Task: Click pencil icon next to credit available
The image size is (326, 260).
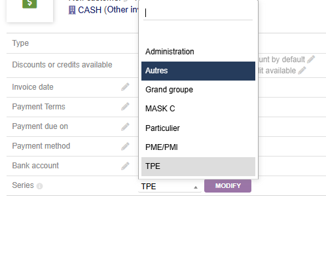Action: 302,71
